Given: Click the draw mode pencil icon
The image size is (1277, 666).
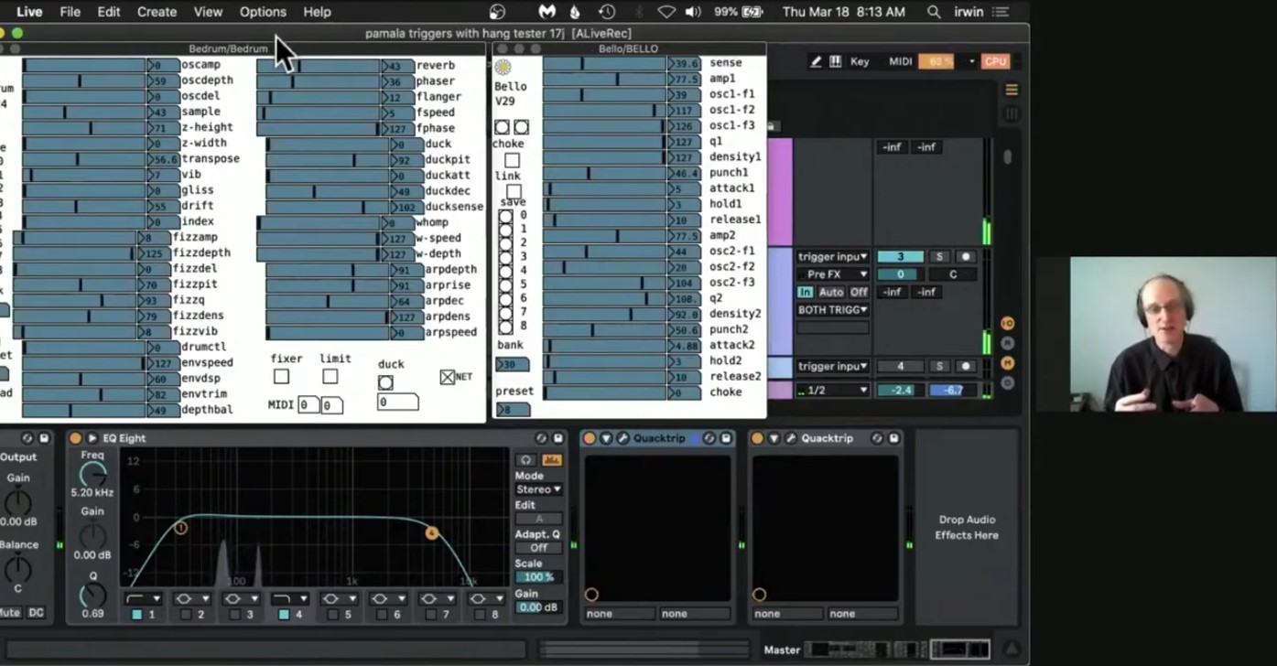Looking at the screenshot, I should (x=815, y=61).
